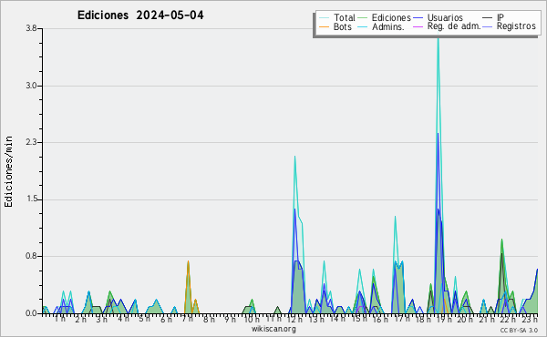This screenshot has width=547, height=337.
Task: Click the orange Bots legend line
Action: pos(324,26)
